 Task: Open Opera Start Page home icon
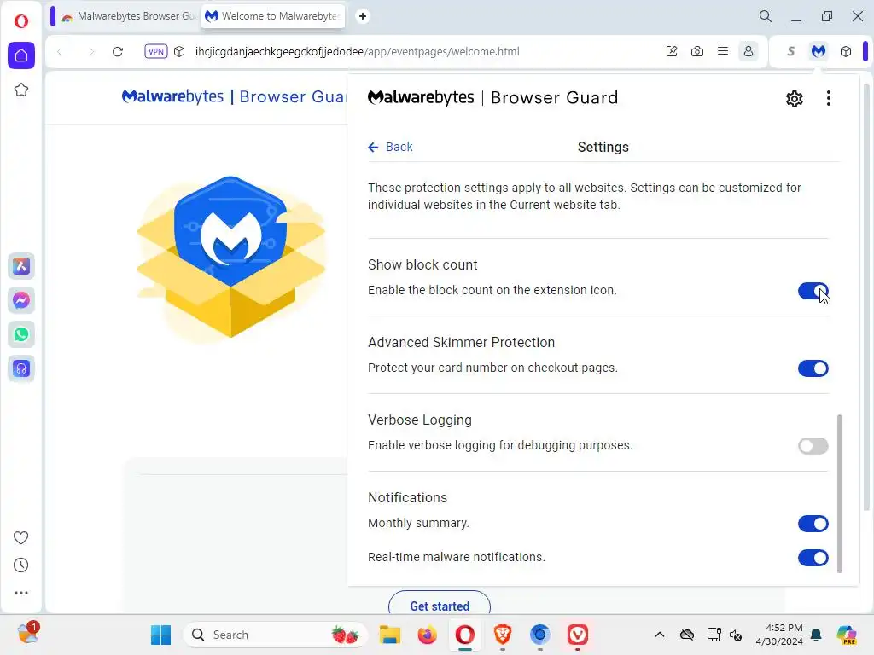coord(21,55)
